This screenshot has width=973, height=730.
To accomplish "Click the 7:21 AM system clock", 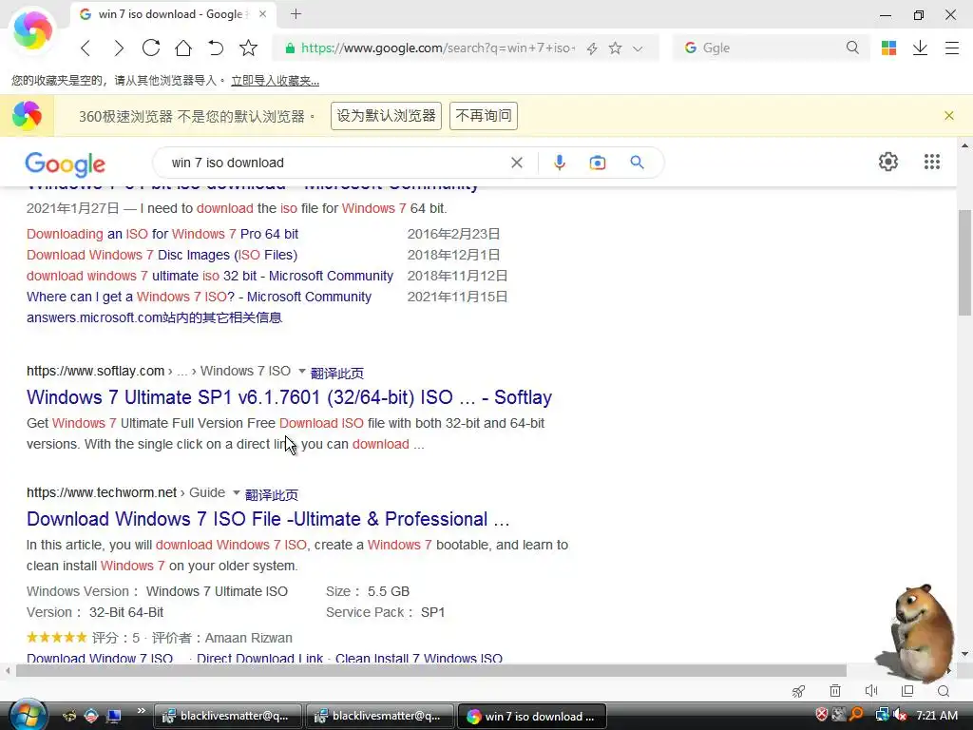I will pyautogui.click(x=937, y=716).
